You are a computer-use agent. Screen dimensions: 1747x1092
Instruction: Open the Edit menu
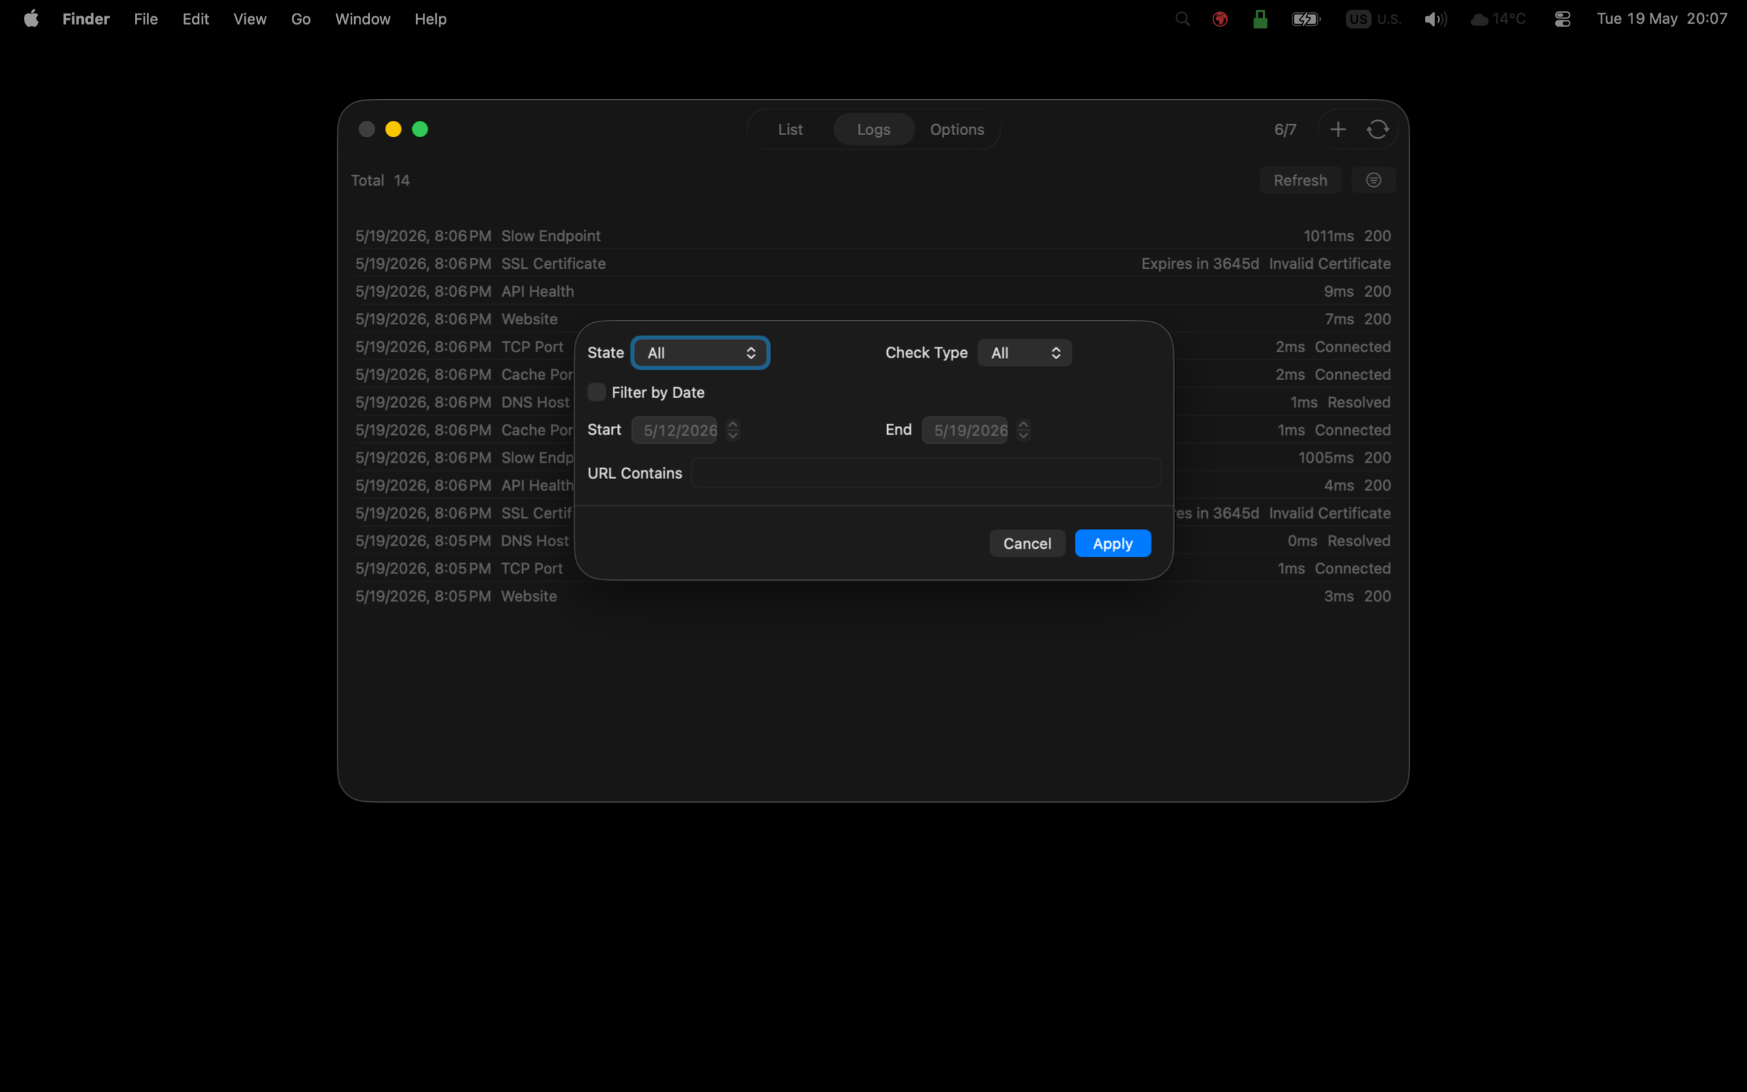tap(196, 19)
